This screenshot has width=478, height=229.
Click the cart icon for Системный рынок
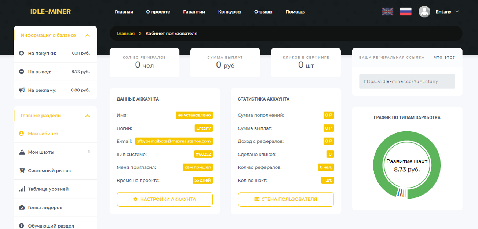click(22, 170)
